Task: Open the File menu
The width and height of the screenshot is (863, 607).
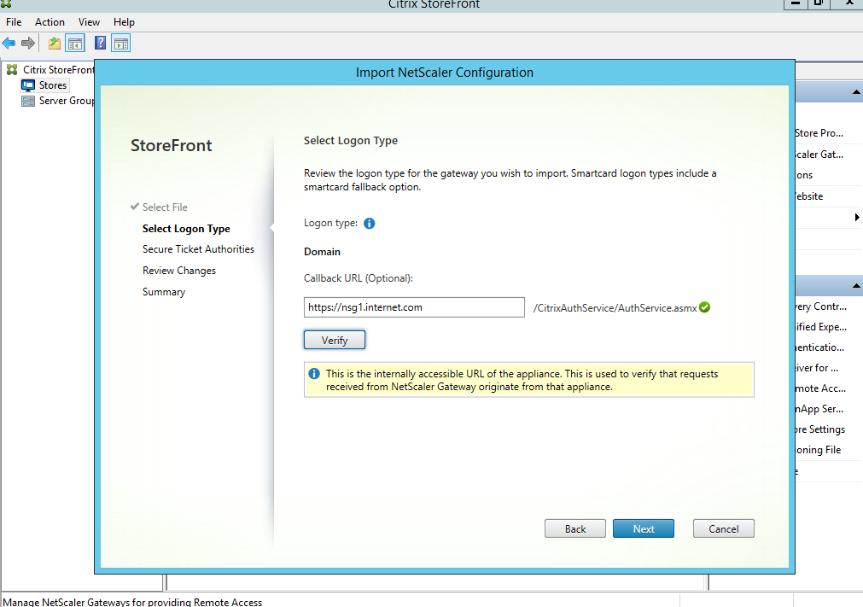Action: (14, 22)
